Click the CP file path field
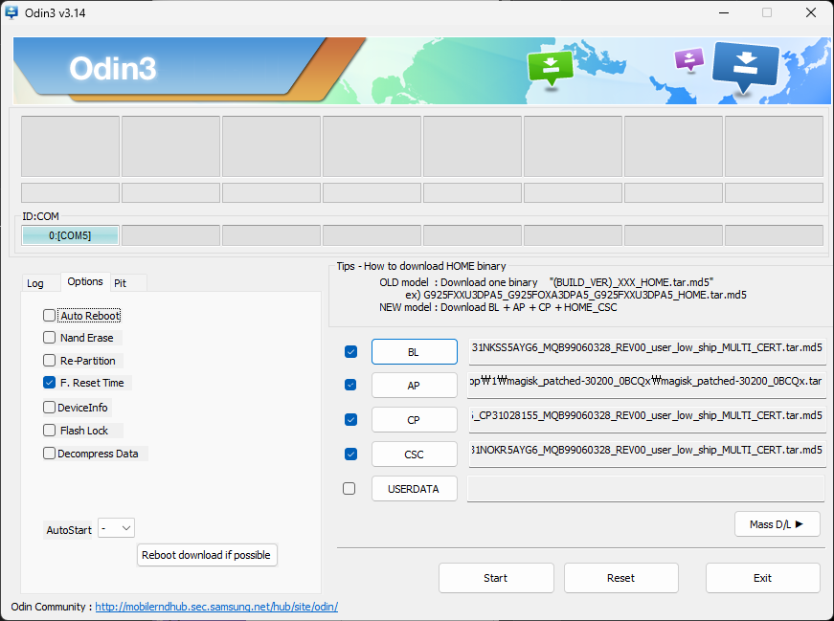Screen dimensions: 834x621 pyautogui.click(x=647, y=419)
